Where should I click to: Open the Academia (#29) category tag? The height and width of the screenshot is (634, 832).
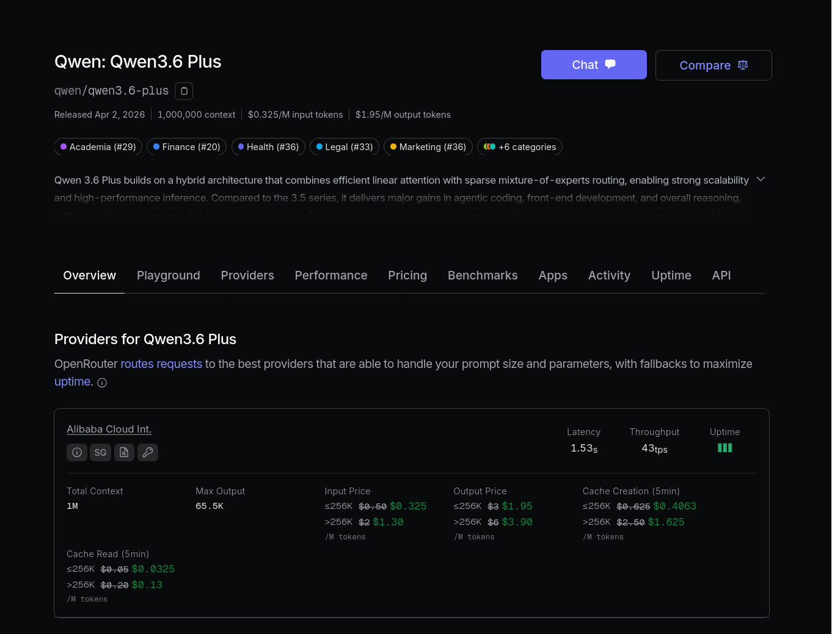click(98, 147)
